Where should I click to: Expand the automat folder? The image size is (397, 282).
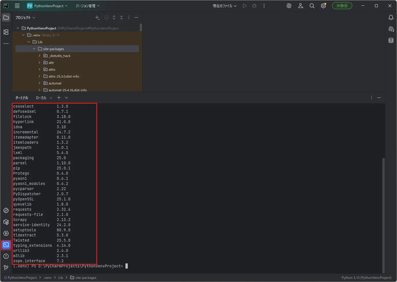click(40, 83)
